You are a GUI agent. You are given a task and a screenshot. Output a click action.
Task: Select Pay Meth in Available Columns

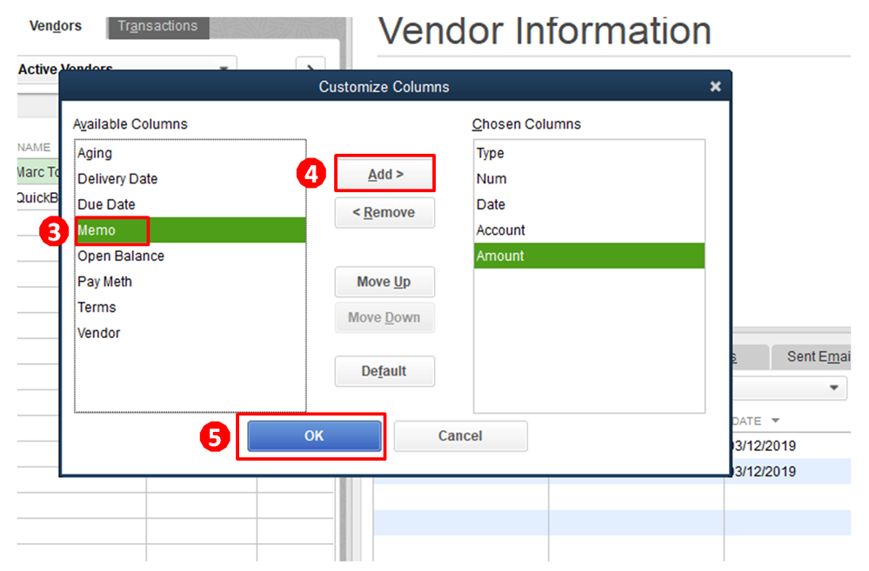191,282
